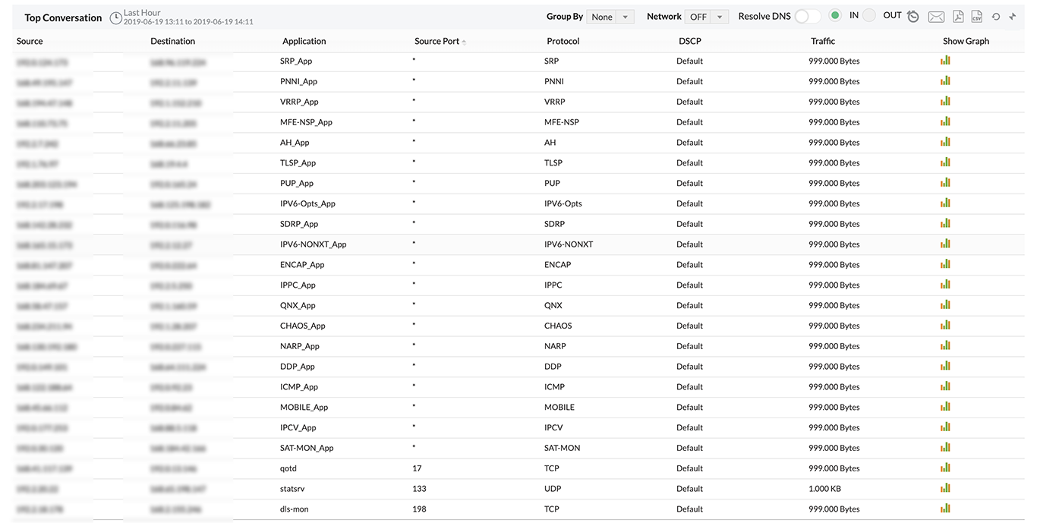Select the OUT traffic radio button
Screen dimensions: 1037x523
[x=869, y=15]
